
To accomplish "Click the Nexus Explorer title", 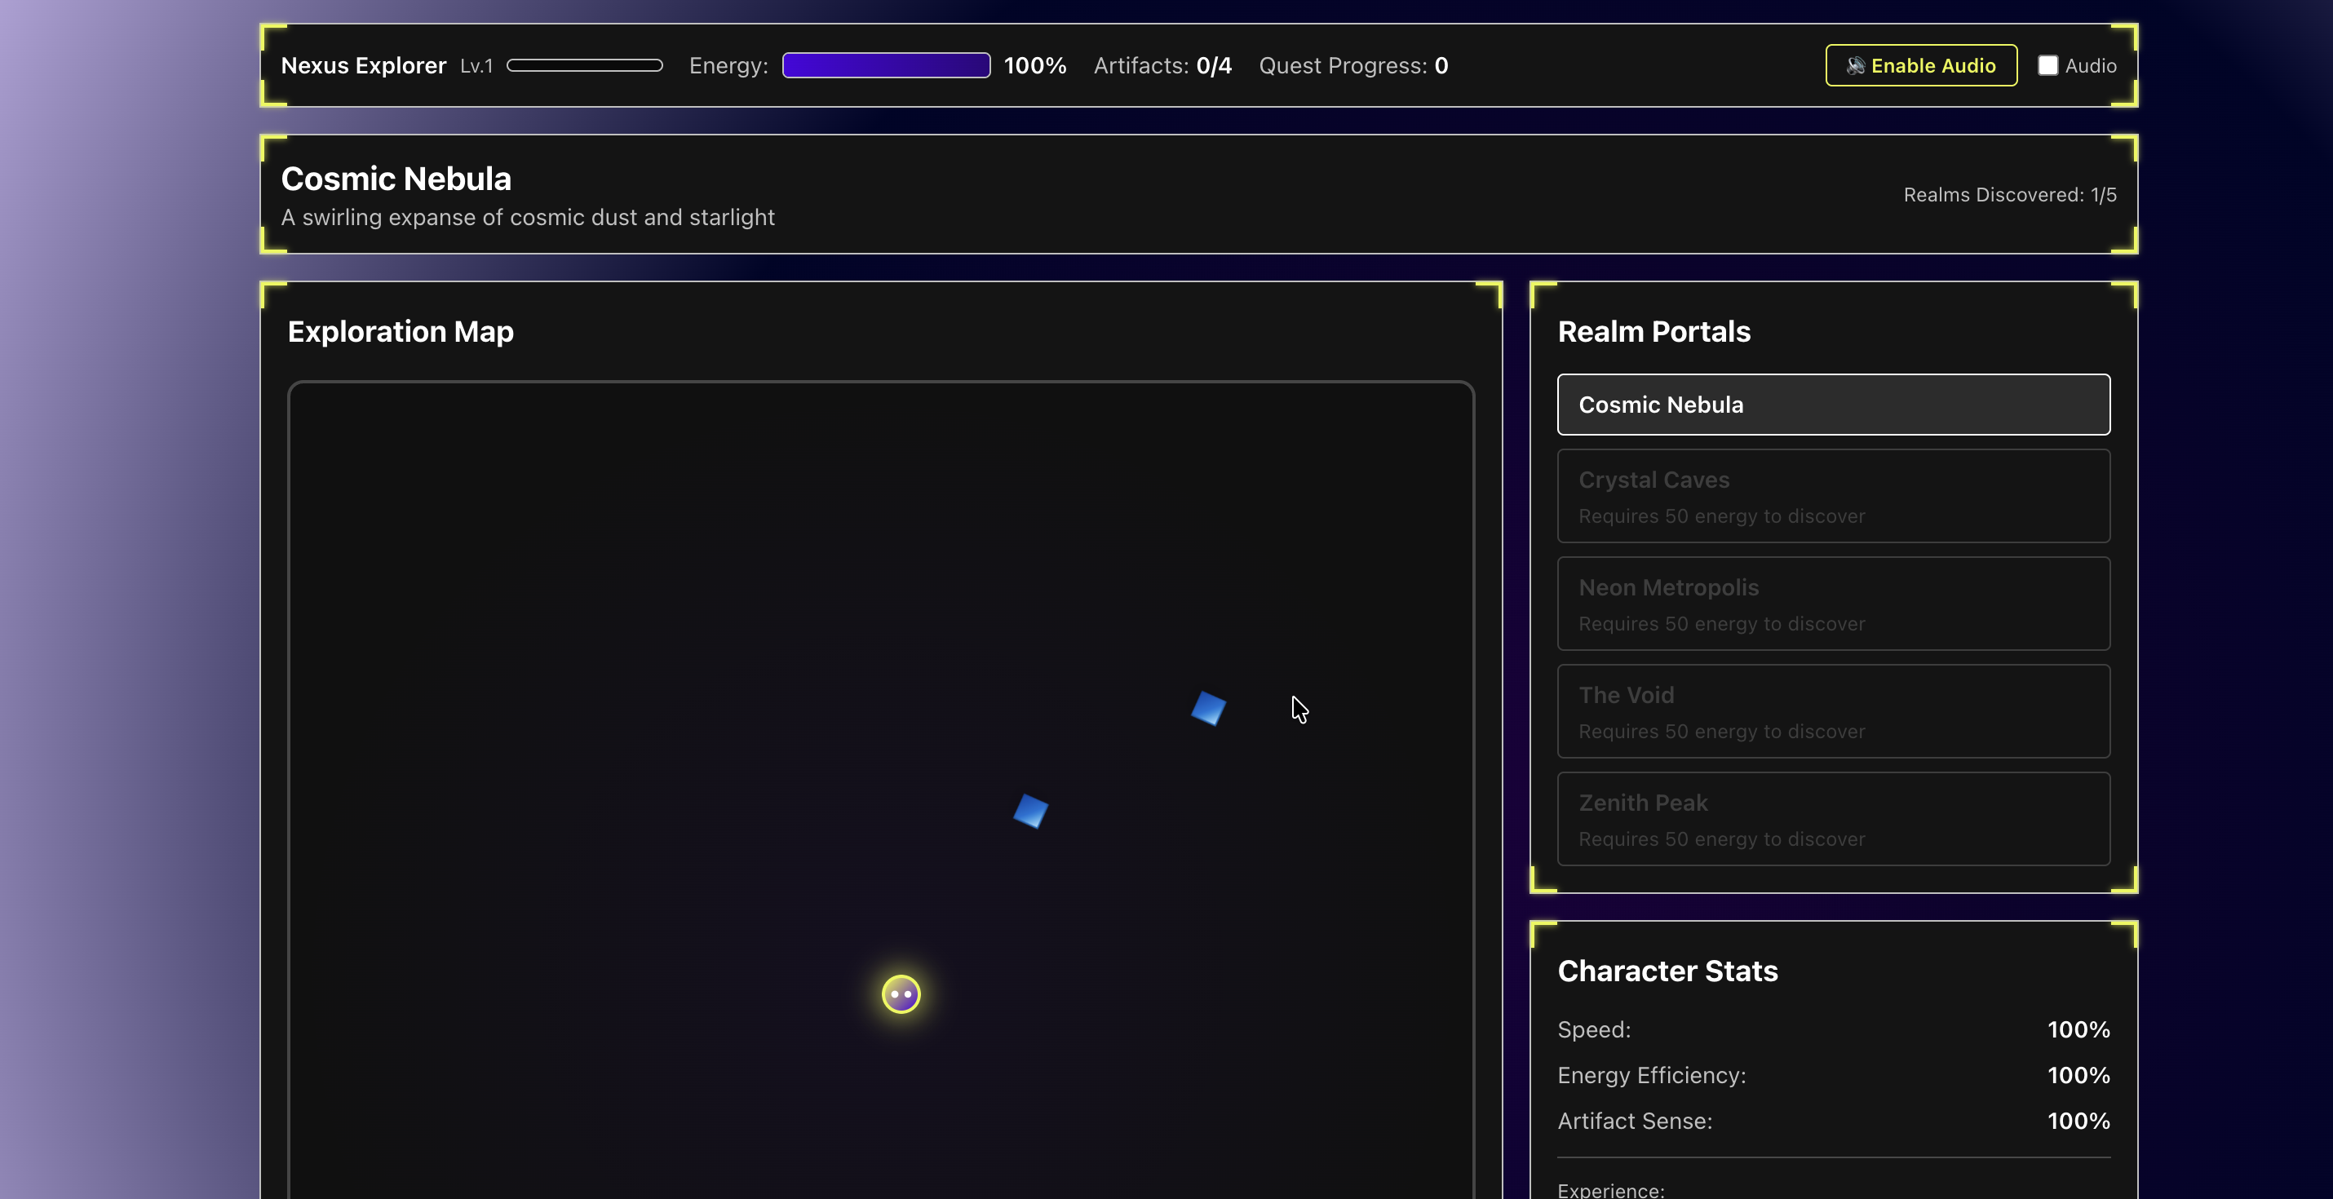I will (x=363, y=65).
